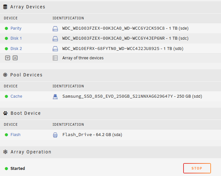Stop the array with the STOP button
221x176 pixels.
(197, 168)
